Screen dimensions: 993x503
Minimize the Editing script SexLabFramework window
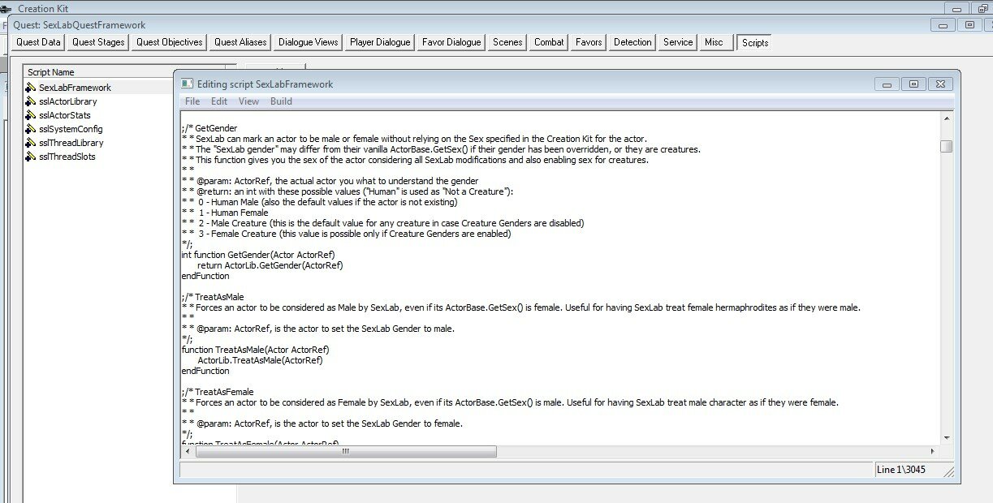click(x=886, y=84)
